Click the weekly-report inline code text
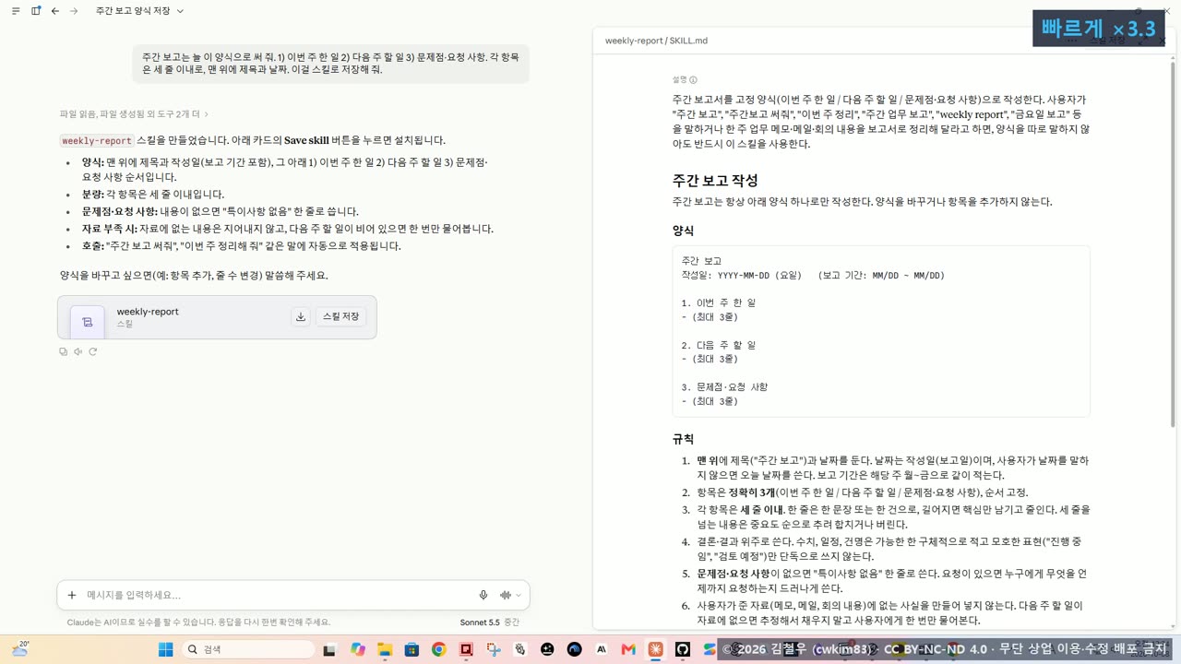1181x664 pixels. [x=96, y=141]
